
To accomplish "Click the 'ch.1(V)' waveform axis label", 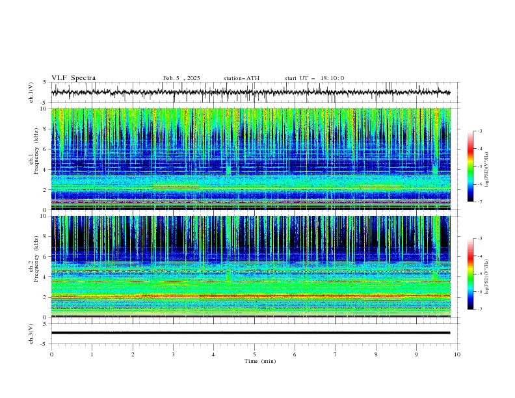I will click(31, 92).
